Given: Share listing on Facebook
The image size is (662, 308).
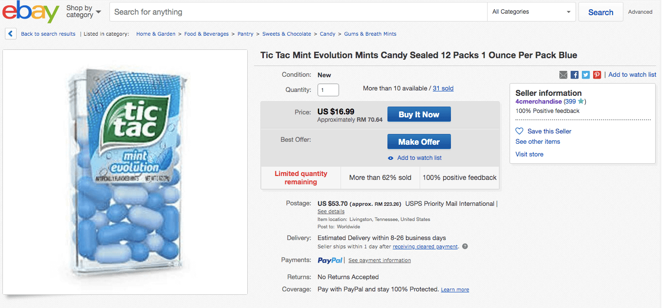Looking at the screenshot, I should (575, 75).
